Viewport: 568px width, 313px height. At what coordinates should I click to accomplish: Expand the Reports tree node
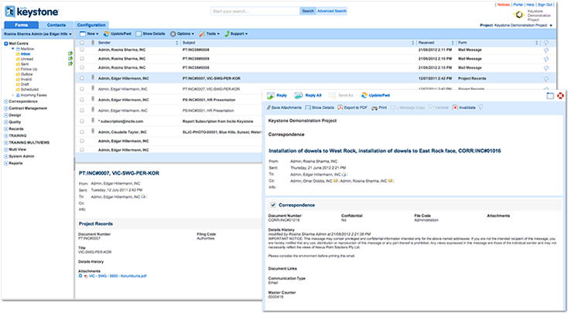click(x=5, y=163)
